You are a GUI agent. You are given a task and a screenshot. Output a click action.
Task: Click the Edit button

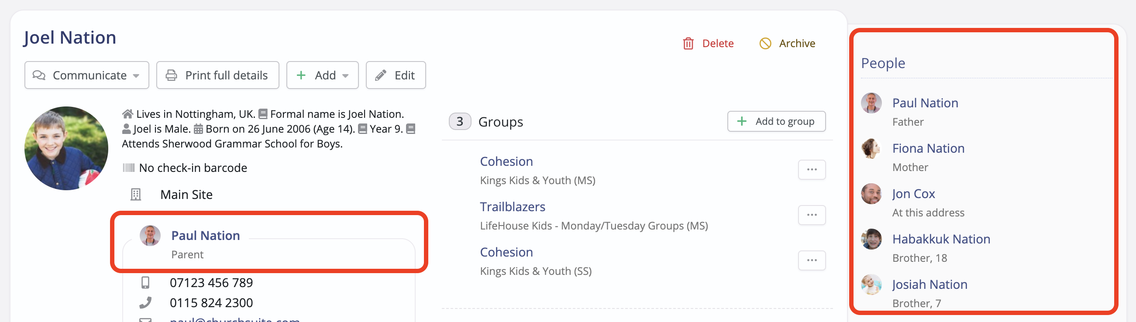[x=396, y=75]
